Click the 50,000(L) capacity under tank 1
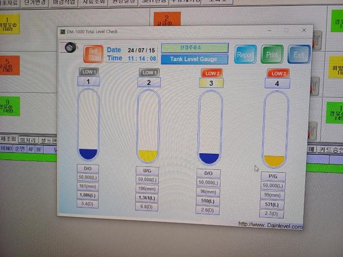Screen dimensions: 343x257 click(x=88, y=177)
